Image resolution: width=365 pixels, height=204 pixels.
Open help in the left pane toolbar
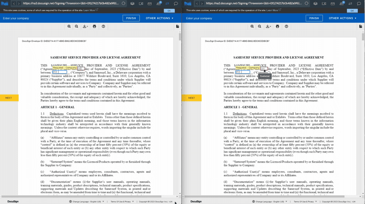(104, 27)
